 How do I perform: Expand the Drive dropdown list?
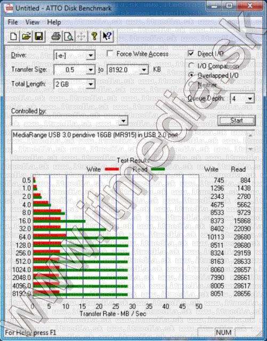click(90, 55)
